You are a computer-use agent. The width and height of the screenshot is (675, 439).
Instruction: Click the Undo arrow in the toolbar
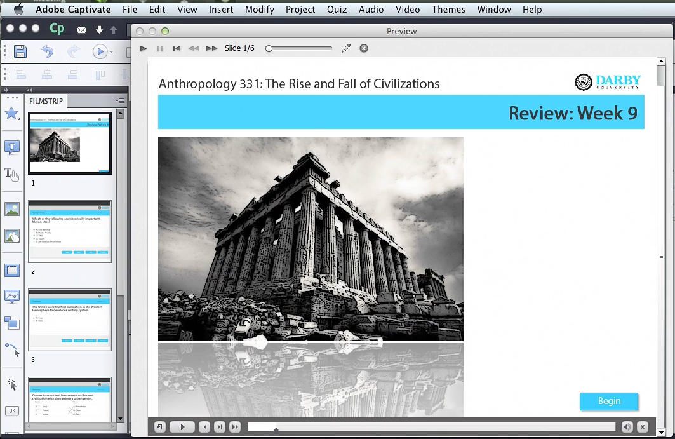click(47, 52)
